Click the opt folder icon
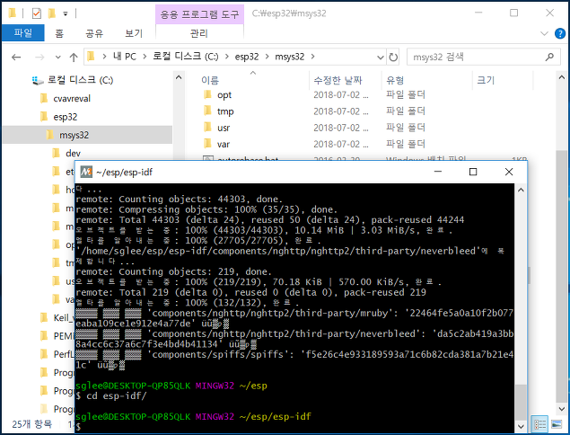Viewport: 570px width, 435px height. click(207, 94)
